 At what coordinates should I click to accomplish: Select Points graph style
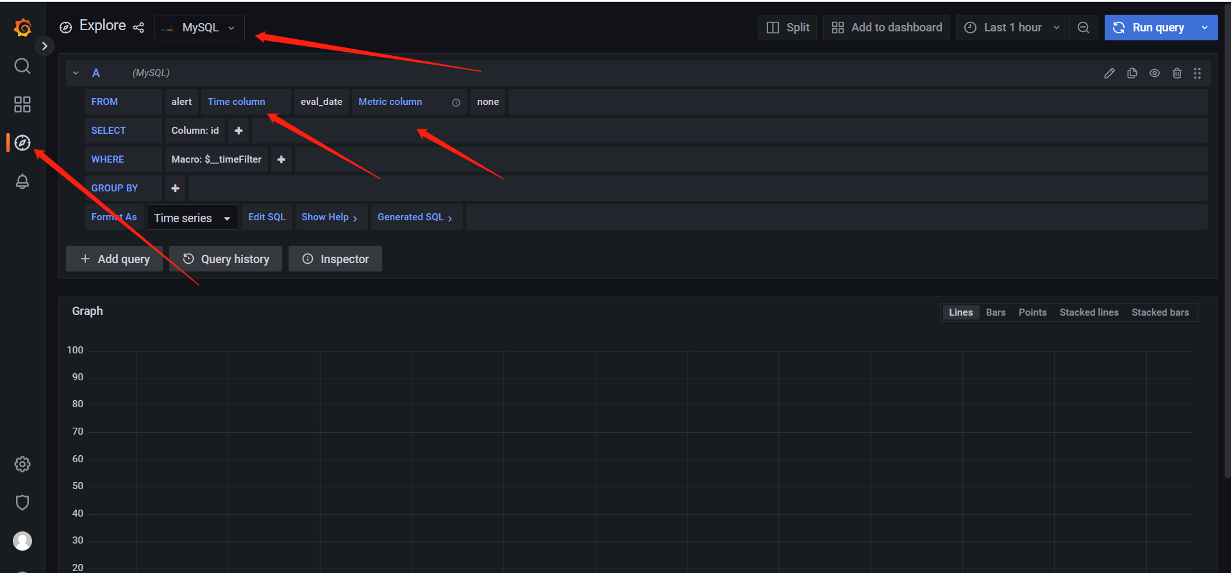1032,312
